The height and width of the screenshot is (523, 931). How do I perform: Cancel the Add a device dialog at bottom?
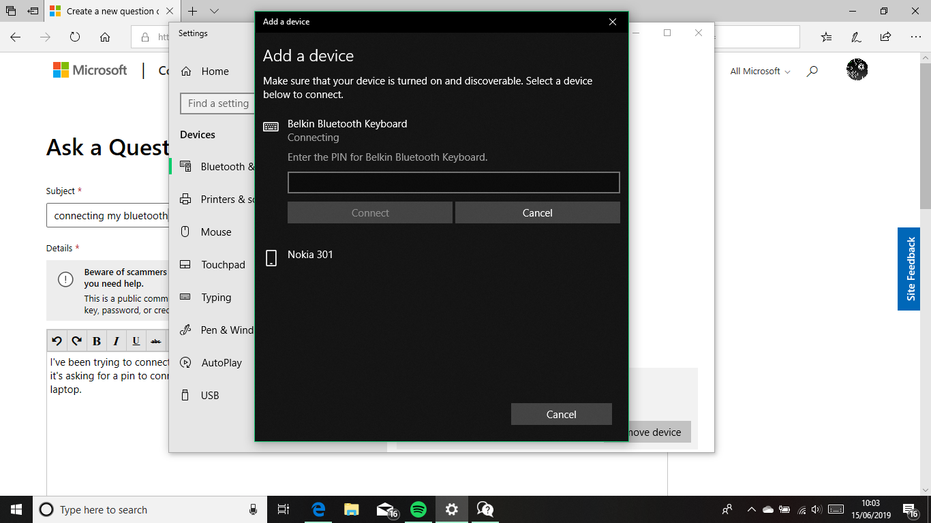[562, 414]
